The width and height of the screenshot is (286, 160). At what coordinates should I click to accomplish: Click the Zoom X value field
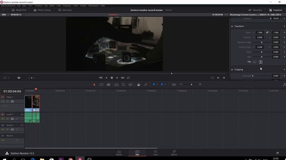tap(260, 32)
